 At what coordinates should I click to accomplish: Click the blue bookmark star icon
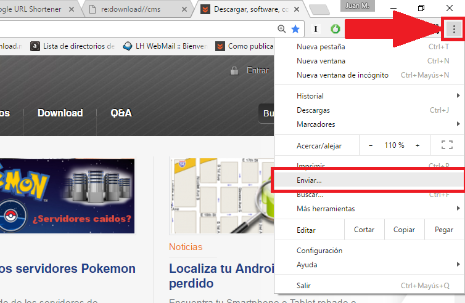tap(295, 29)
